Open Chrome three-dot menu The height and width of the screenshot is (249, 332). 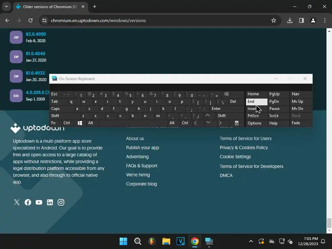pos(325,20)
